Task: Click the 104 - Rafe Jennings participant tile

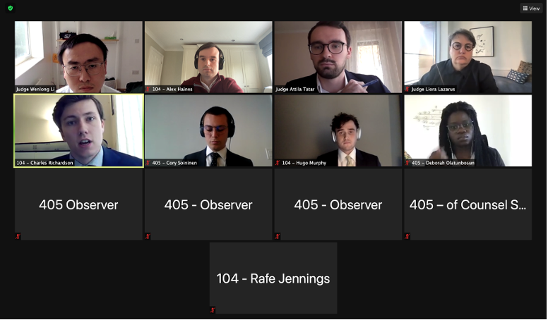Action: coord(273,278)
